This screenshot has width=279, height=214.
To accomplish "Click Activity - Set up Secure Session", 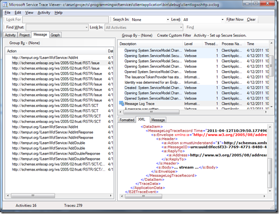I will tap(220, 36).
